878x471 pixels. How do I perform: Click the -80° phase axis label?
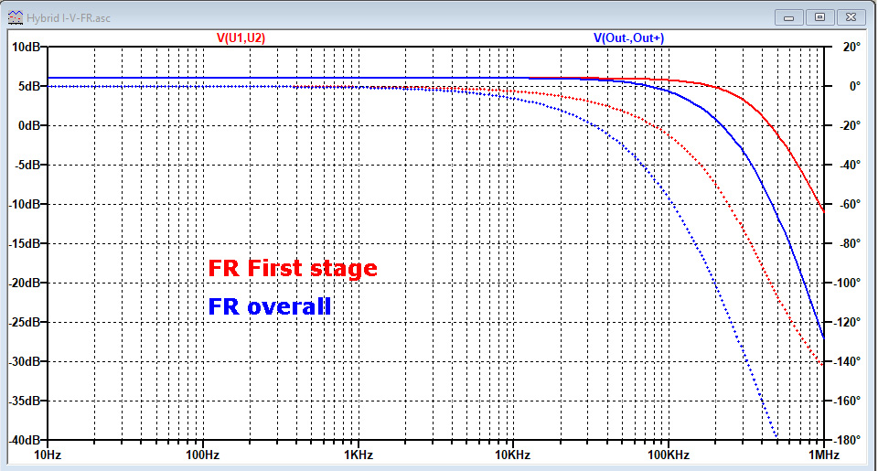[850, 243]
